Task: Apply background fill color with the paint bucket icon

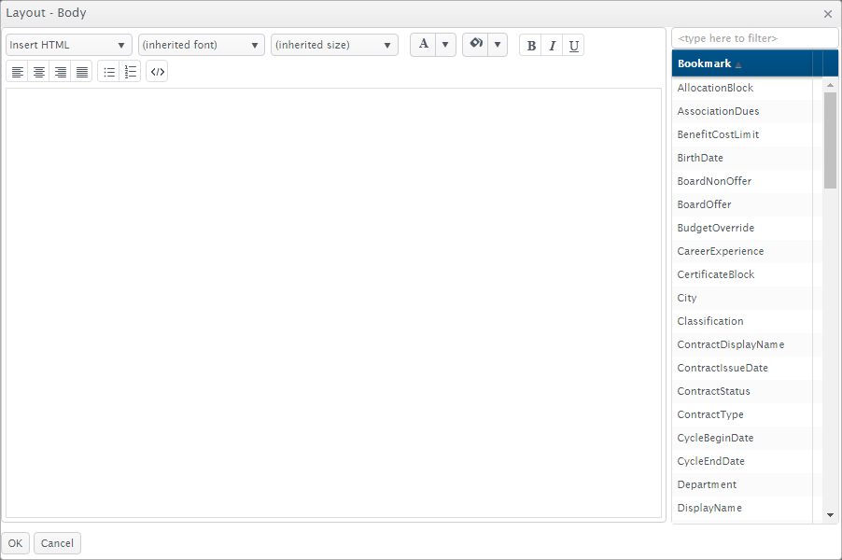Action: point(476,45)
